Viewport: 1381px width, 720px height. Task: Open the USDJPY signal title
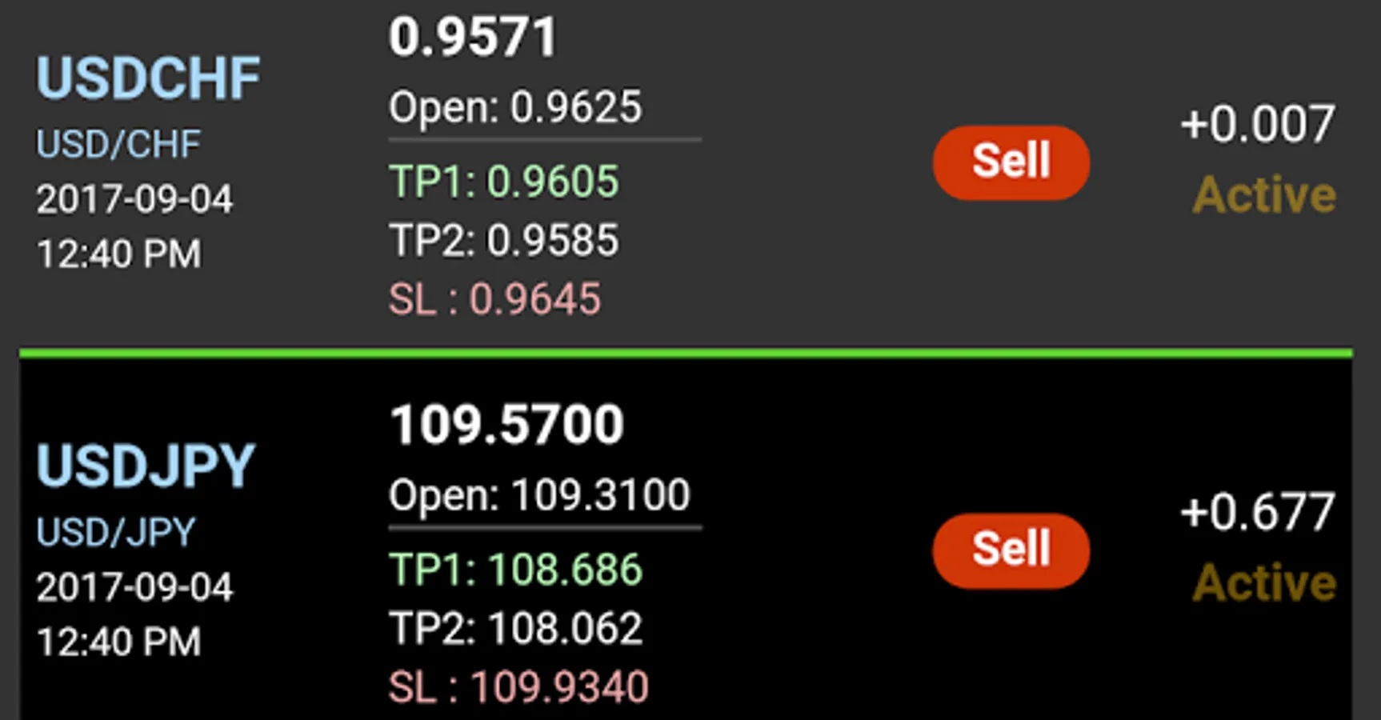coord(146,466)
